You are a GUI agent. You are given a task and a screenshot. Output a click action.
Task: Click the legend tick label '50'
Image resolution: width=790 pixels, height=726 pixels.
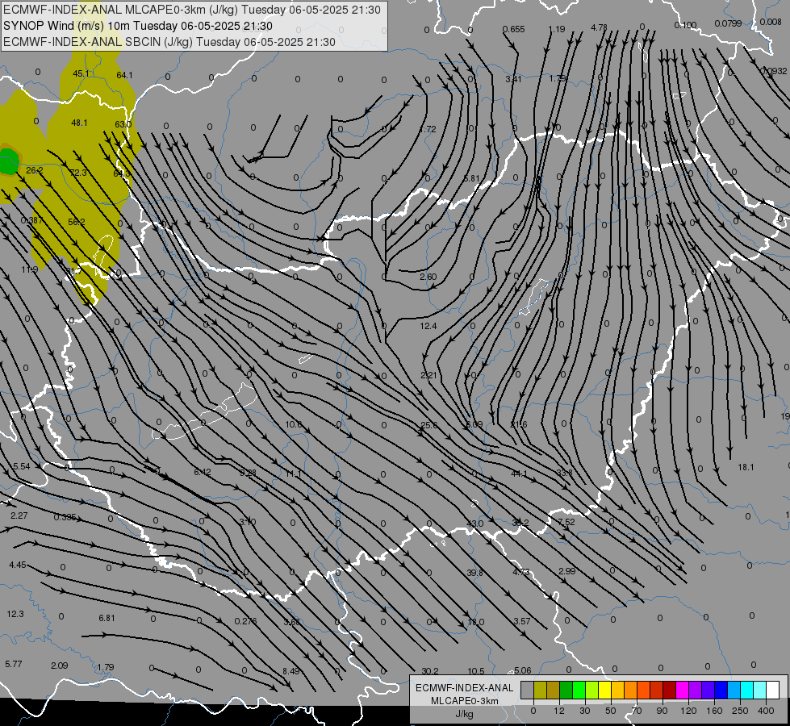pyautogui.click(x=611, y=711)
